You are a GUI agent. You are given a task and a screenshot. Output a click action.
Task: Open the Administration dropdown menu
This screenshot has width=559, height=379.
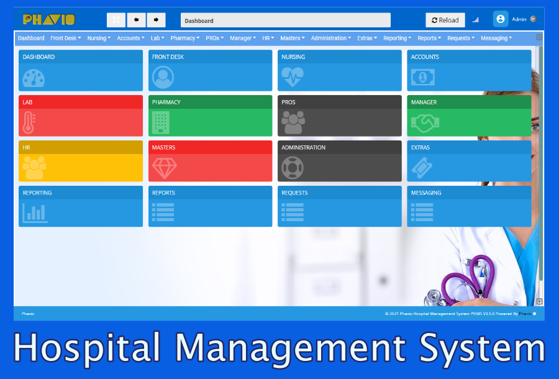tap(331, 39)
